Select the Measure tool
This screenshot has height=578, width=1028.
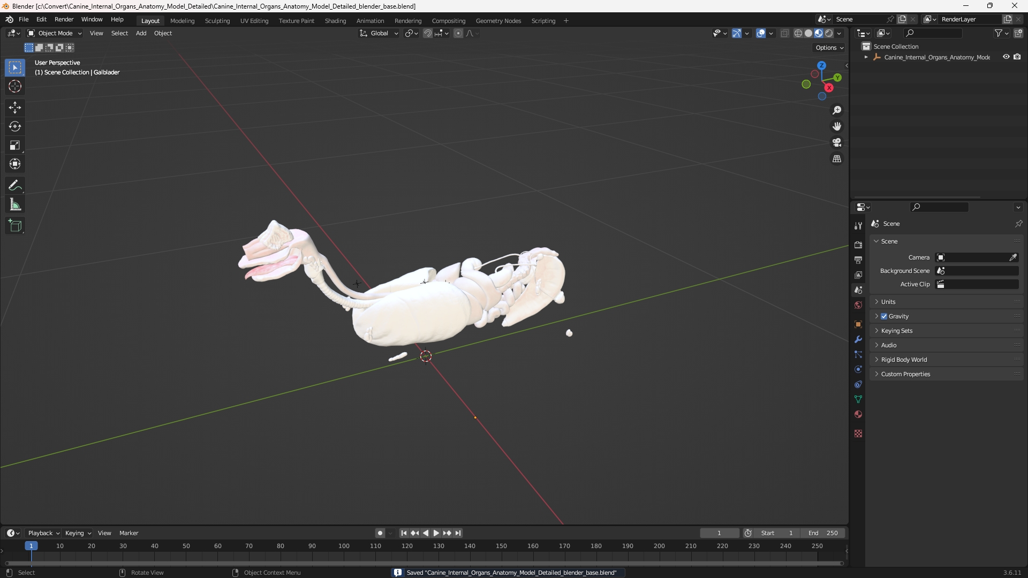coord(15,204)
